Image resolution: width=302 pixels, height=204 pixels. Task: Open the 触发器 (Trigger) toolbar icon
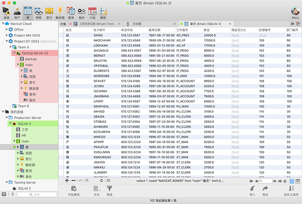[x=60, y=13]
